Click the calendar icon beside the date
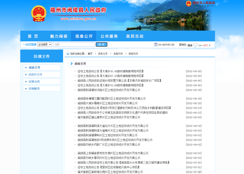The height and width of the screenshot is (174, 244). tap(156, 44)
